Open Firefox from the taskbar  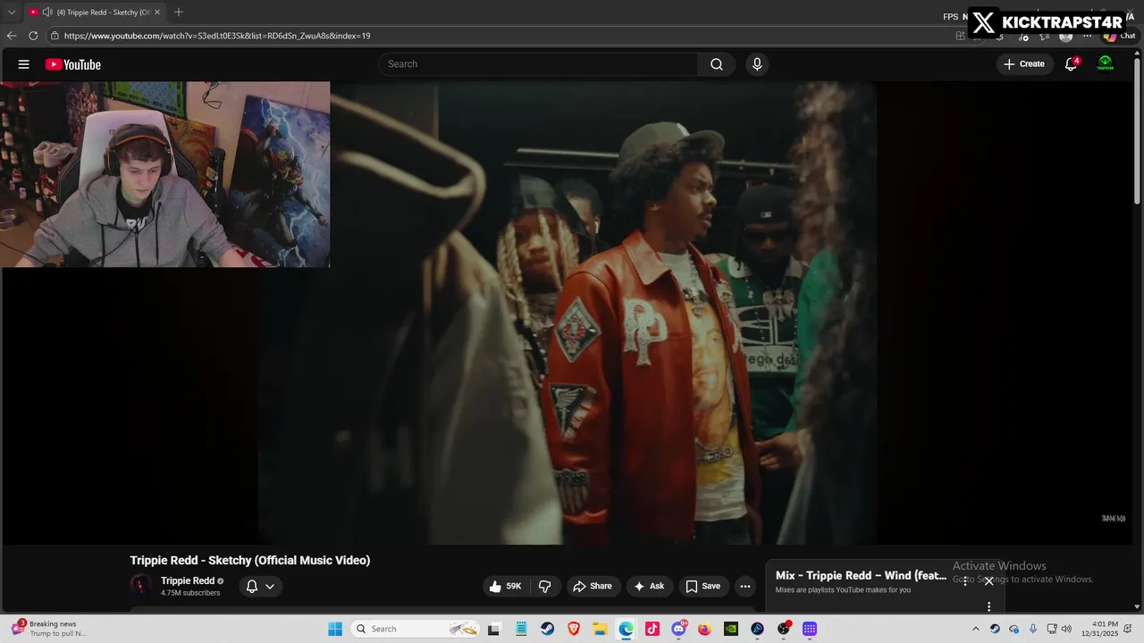tap(705, 629)
